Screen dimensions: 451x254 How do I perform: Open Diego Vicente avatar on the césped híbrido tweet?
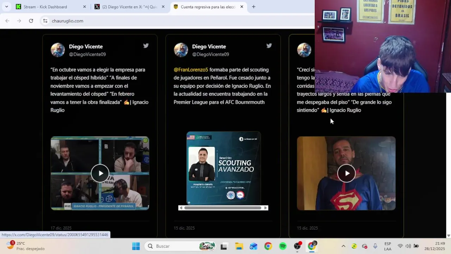[x=58, y=50]
